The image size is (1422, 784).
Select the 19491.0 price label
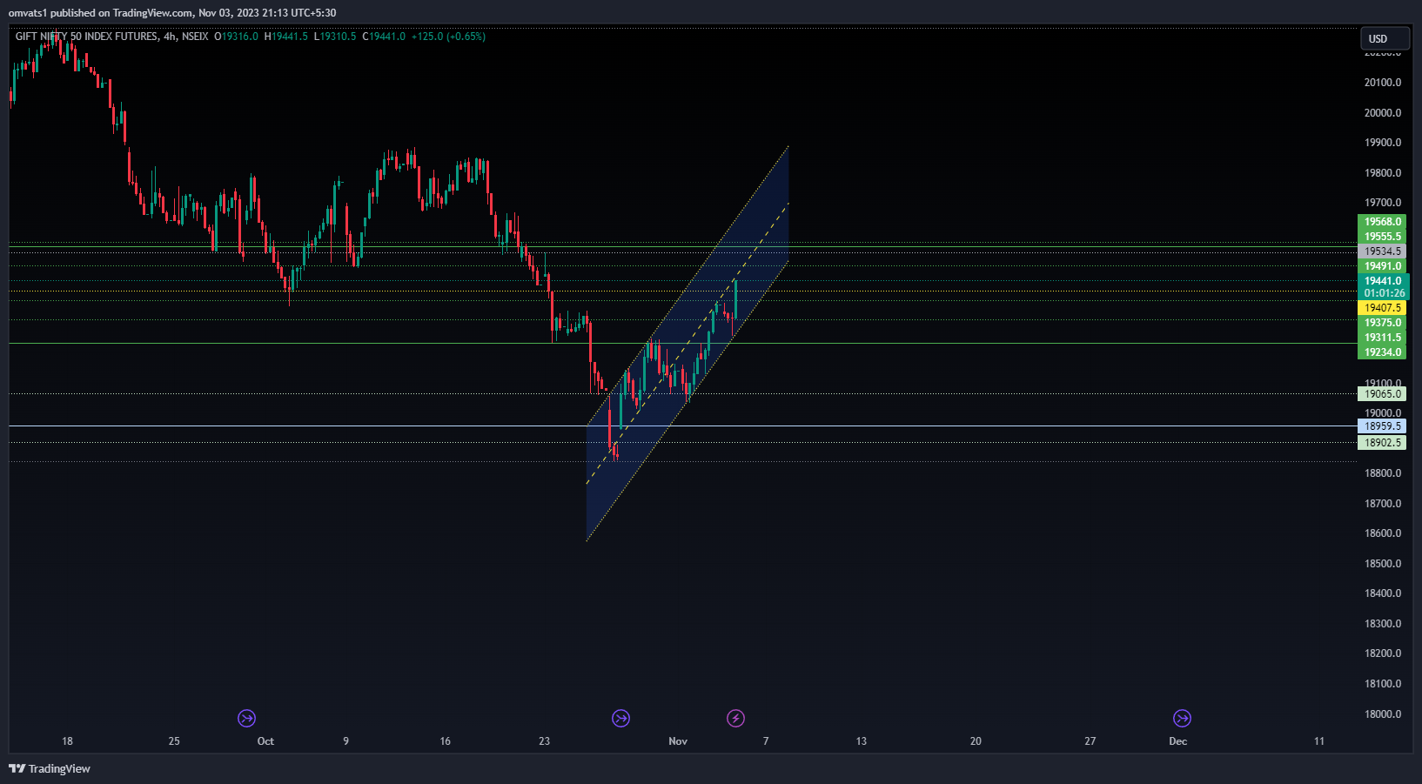[1382, 266]
